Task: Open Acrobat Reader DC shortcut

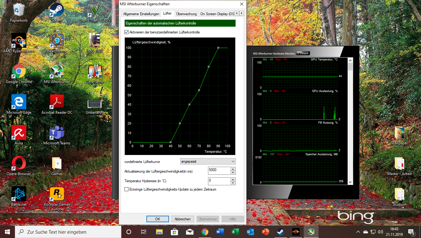Action: [57, 104]
